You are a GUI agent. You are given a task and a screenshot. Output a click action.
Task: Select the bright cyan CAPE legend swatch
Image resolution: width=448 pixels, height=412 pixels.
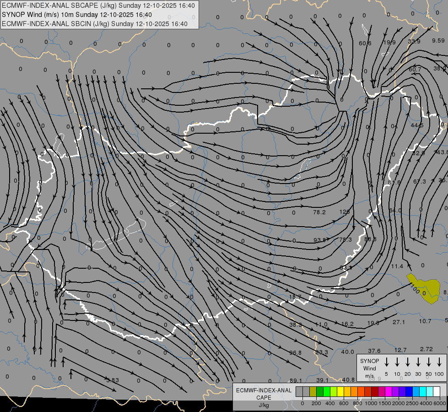point(422,392)
